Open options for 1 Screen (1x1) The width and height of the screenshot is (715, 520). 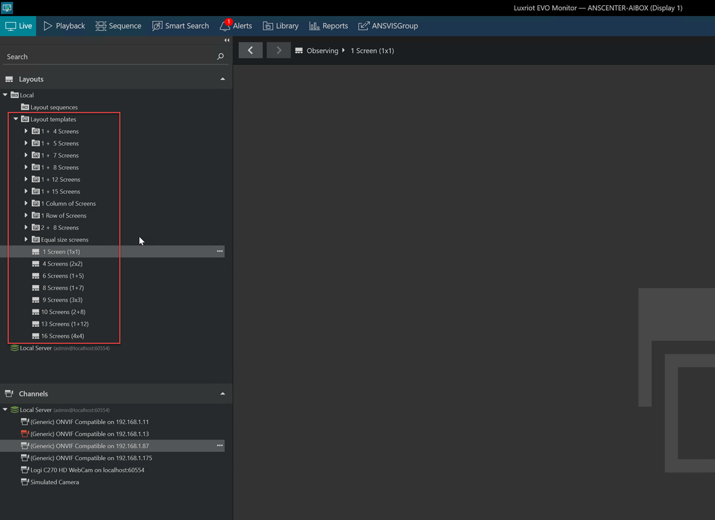coord(219,251)
